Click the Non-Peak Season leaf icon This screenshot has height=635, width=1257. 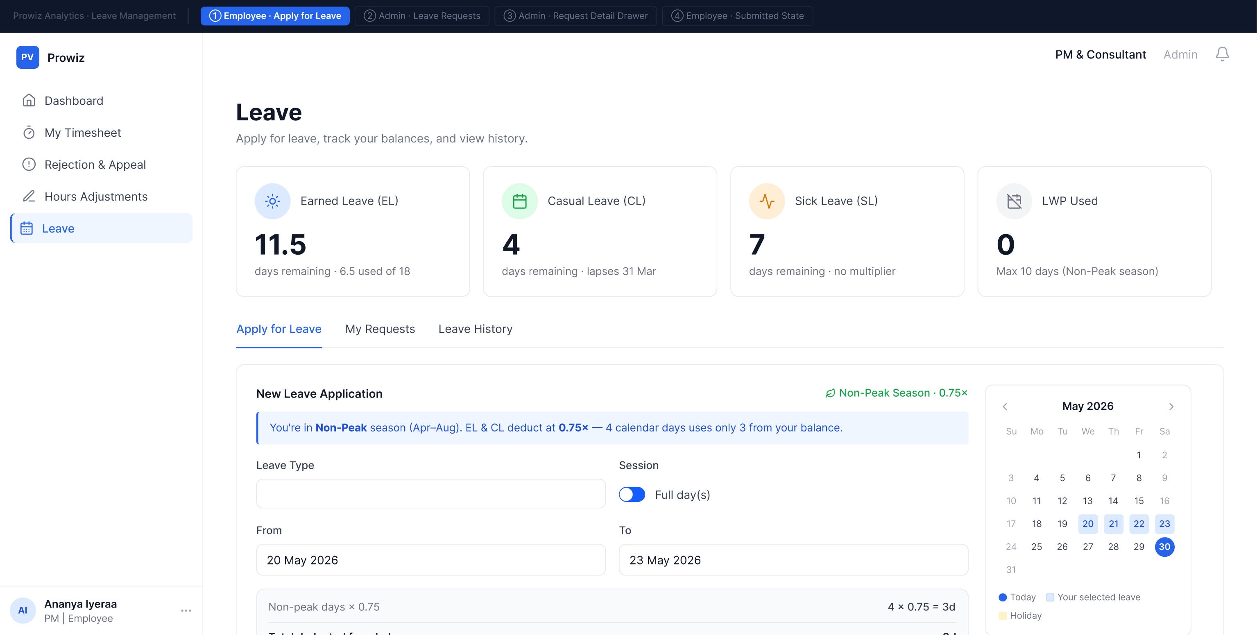pyautogui.click(x=830, y=393)
